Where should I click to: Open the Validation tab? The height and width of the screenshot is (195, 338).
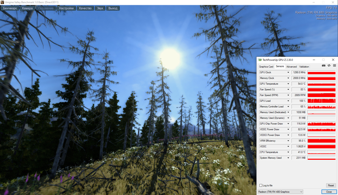304,67
